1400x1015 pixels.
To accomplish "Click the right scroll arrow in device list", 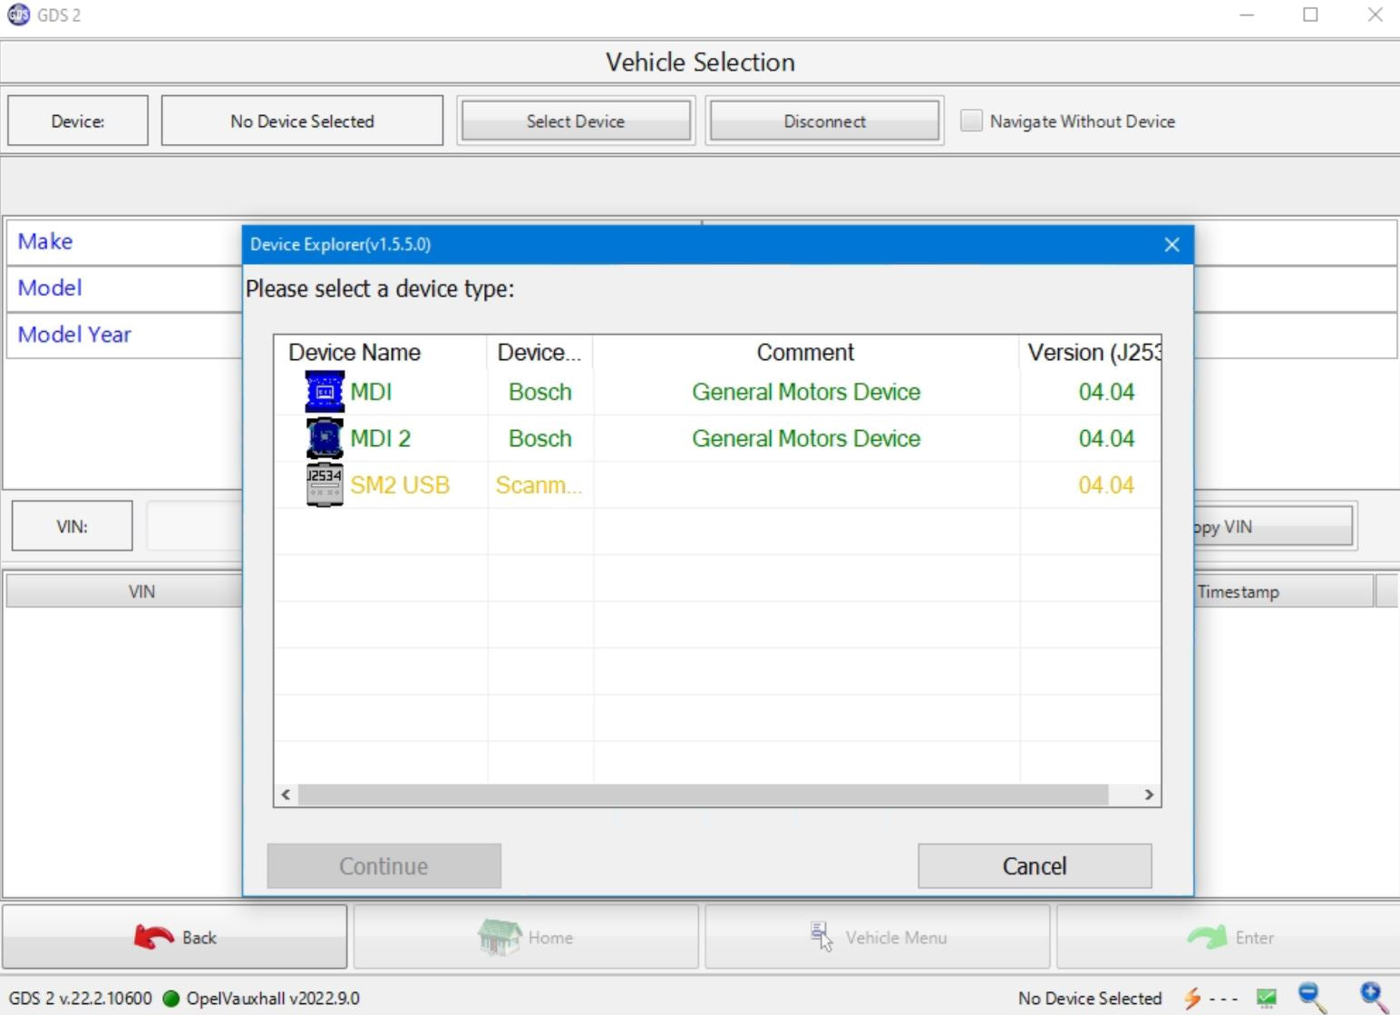I will pyautogui.click(x=1148, y=795).
